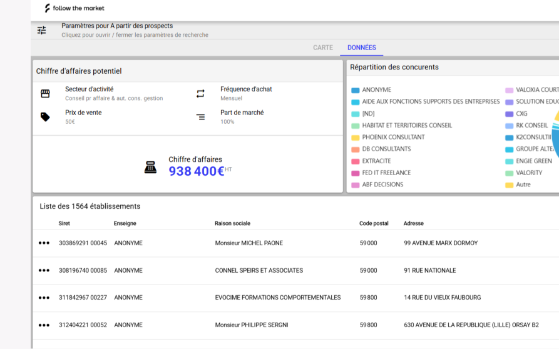Open the search parameters sliders icon

pos(42,30)
